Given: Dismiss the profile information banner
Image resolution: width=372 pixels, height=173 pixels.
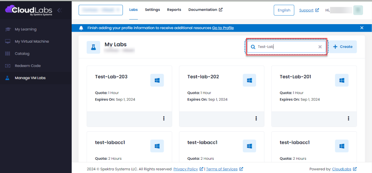Looking at the screenshot, I should pos(362,28).
